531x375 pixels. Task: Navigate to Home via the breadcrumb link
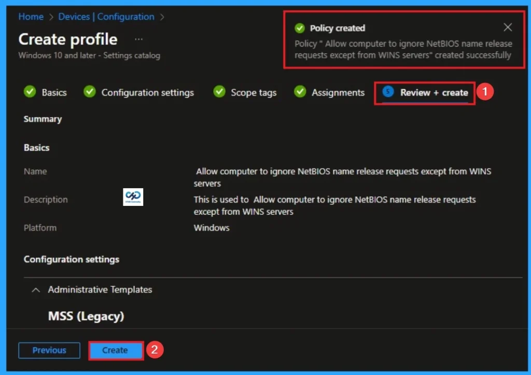coord(30,17)
